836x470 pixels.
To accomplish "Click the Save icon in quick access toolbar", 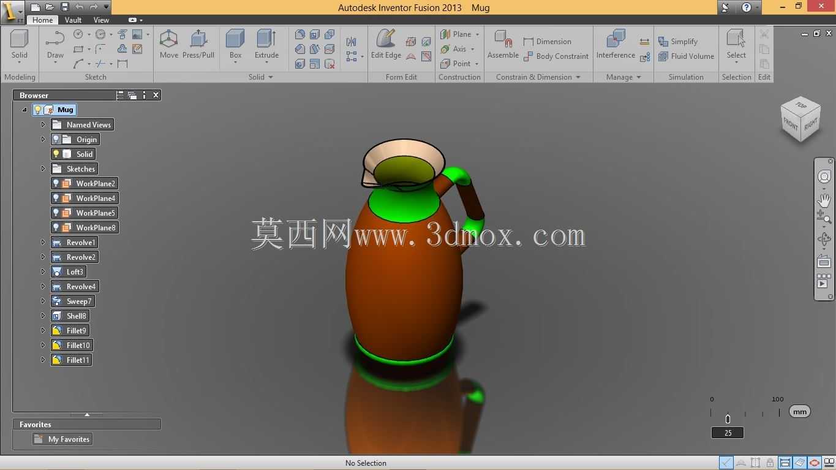I will tap(65, 7).
